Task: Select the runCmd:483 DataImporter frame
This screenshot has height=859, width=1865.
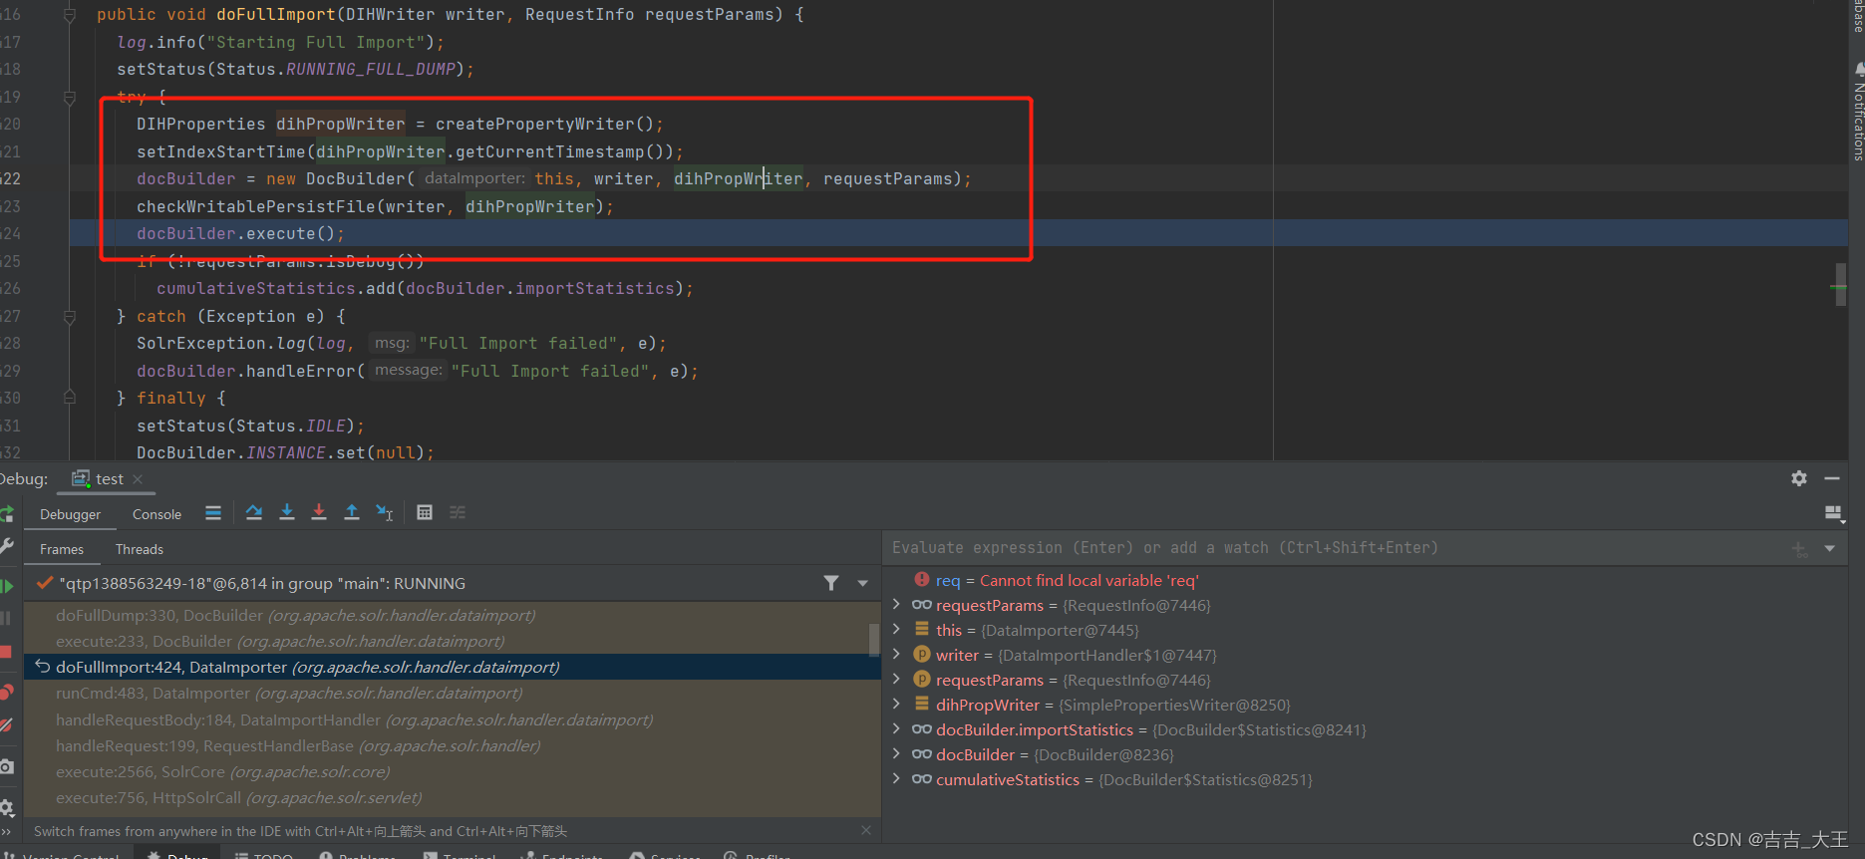Action: tap(289, 694)
